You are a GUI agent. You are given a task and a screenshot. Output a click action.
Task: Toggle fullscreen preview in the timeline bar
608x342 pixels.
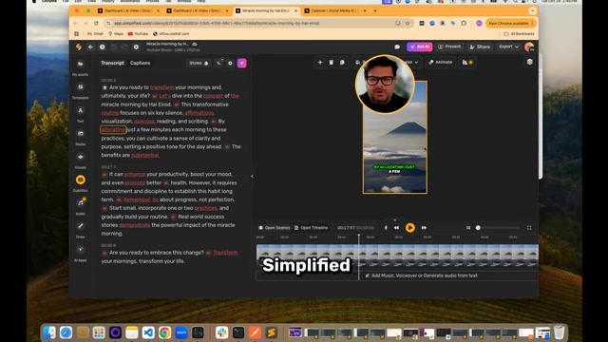tap(529, 228)
